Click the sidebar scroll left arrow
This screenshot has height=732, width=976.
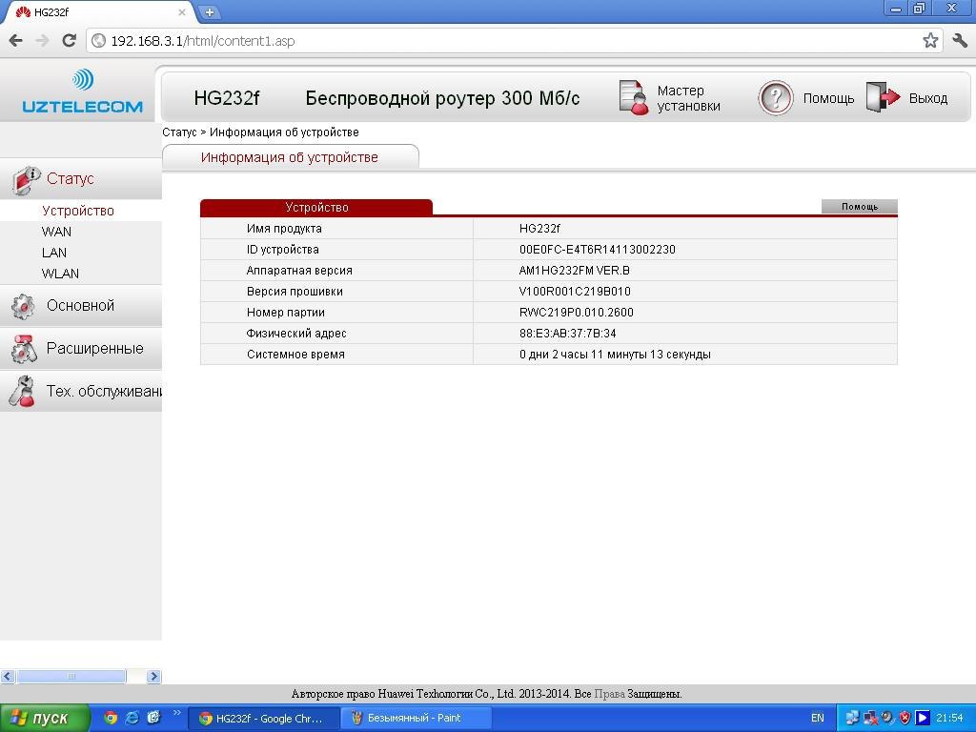tap(8, 676)
